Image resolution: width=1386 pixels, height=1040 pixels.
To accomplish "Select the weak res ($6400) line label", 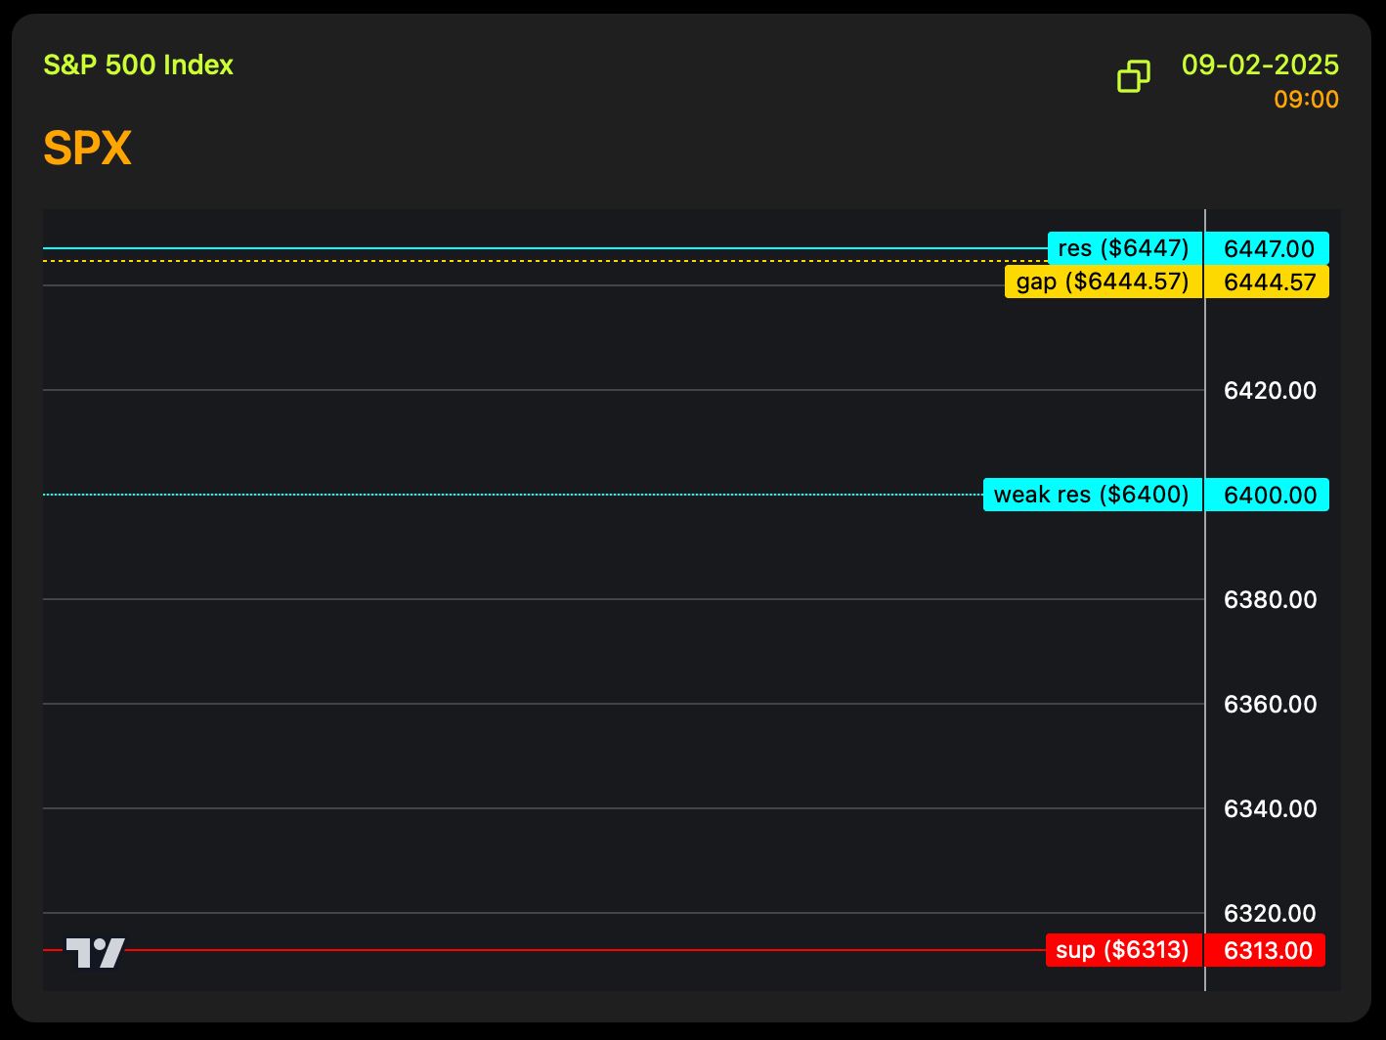I will point(1093,495).
